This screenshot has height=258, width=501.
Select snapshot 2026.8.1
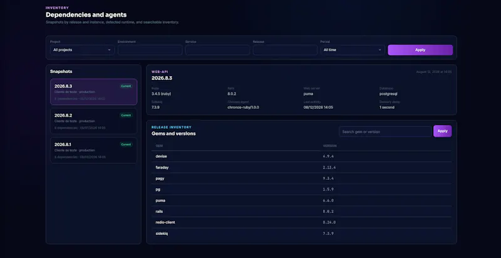[93, 150]
